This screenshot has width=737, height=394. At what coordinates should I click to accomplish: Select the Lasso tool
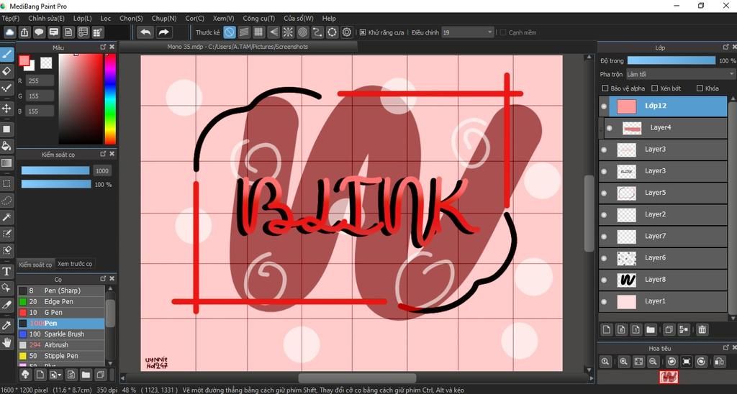tap(6, 201)
